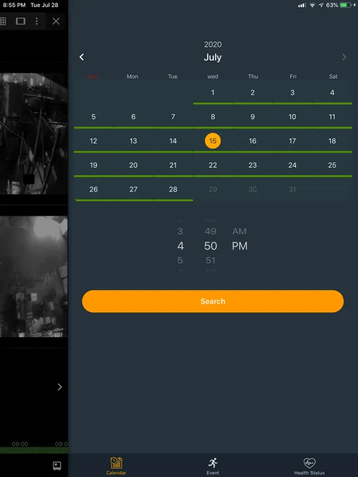Tap the highlighted date 15
This screenshot has width=358, height=477.
click(x=213, y=141)
